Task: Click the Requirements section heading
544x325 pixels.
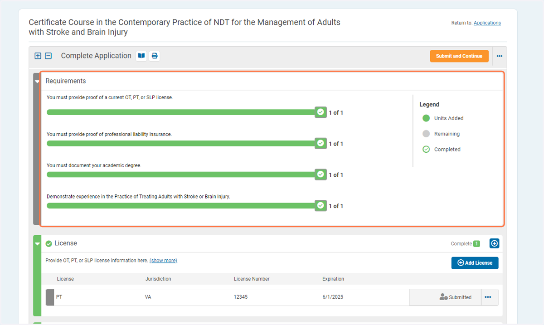Action: [66, 81]
